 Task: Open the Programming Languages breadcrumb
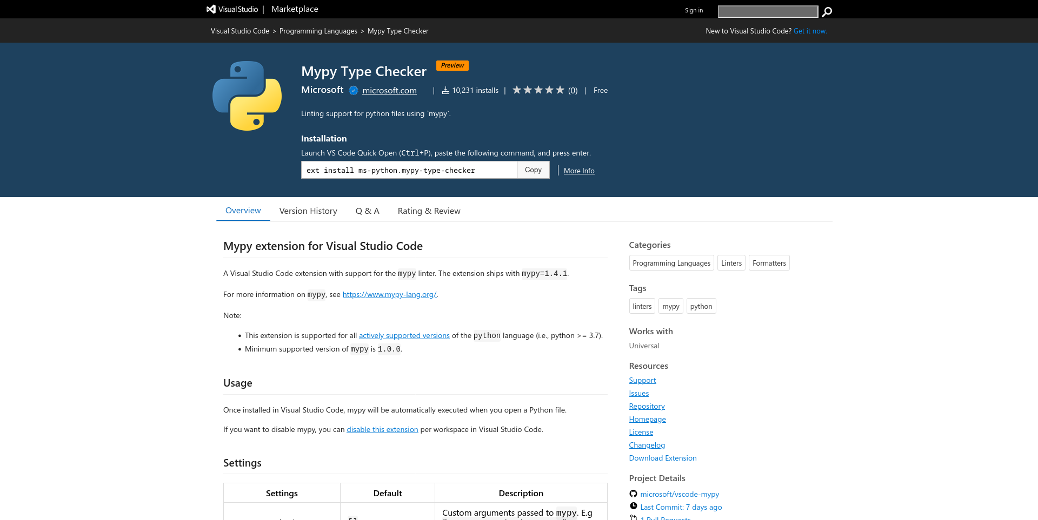[x=318, y=31]
